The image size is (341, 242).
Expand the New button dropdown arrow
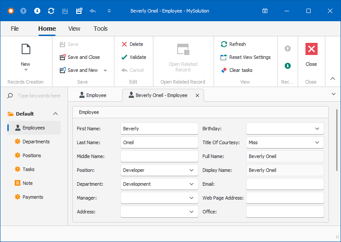click(26, 70)
